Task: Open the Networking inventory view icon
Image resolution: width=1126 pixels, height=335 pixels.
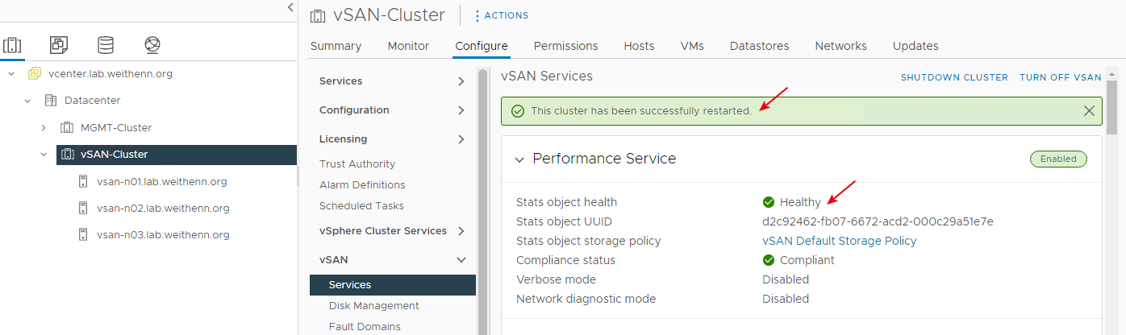Action: [152, 45]
